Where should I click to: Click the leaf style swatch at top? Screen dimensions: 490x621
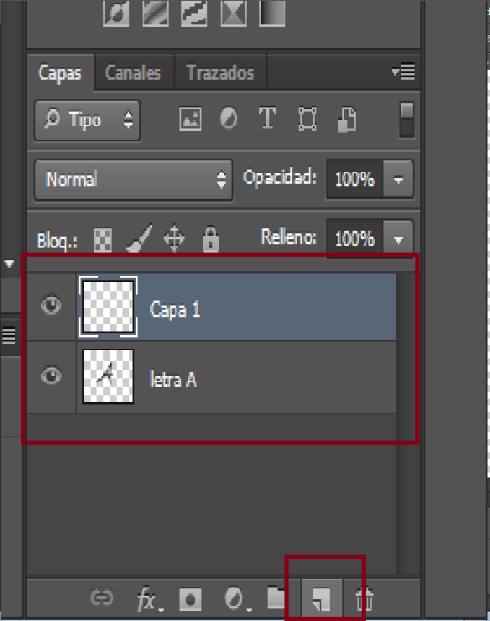click(x=116, y=13)
